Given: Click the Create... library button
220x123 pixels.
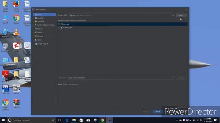Looking at the screenshot, I should coord(181,78).
